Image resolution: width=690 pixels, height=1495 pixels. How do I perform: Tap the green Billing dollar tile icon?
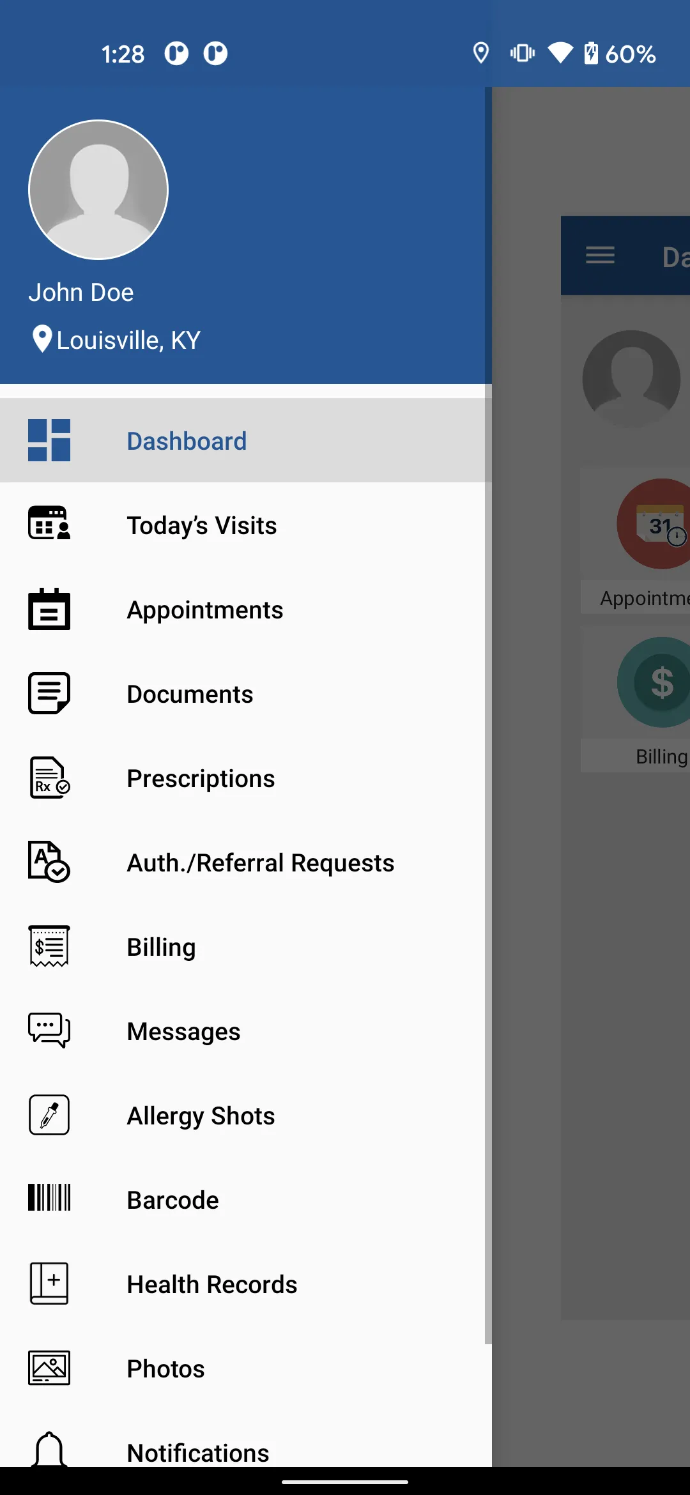coord(654,682)
